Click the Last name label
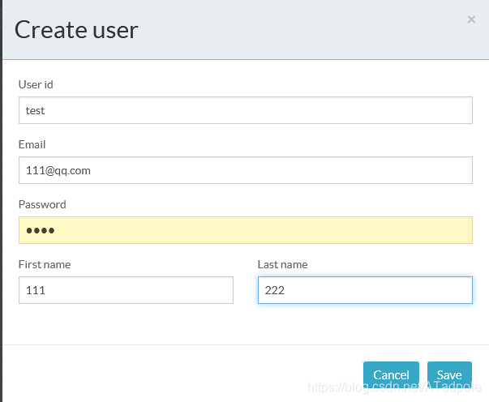The image size is (489, 402). click(282, 264)
